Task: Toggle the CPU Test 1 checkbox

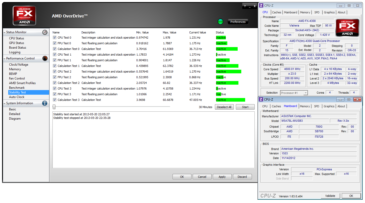Action: pyautogui.click(x=55, y=55)
